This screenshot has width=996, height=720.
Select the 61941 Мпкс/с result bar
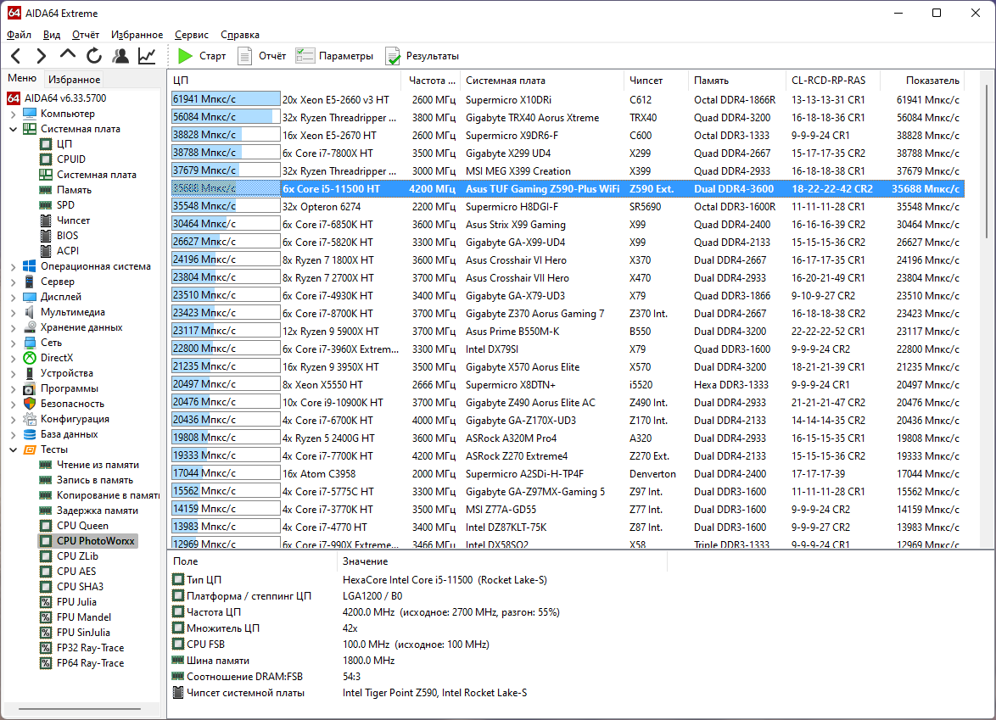226,99
